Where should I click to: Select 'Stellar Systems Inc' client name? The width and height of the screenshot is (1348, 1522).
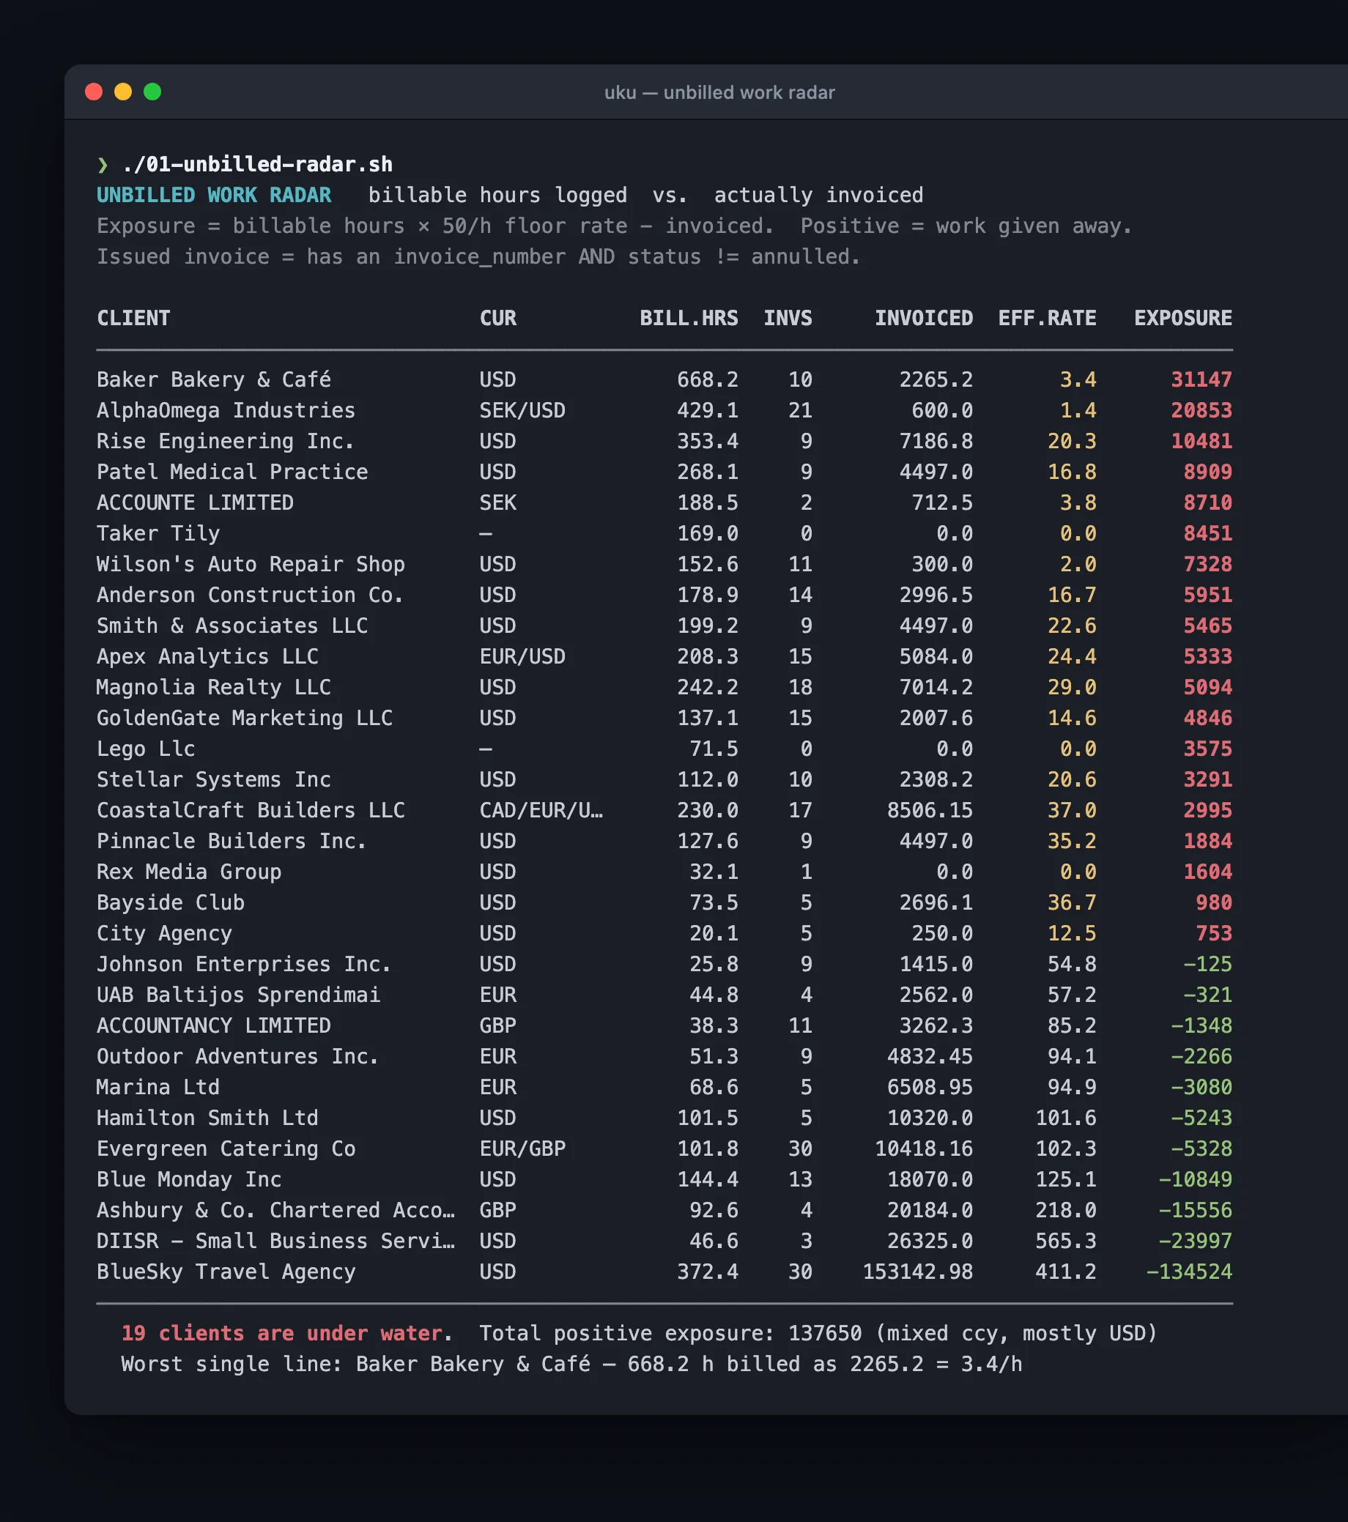click(214, 779)
